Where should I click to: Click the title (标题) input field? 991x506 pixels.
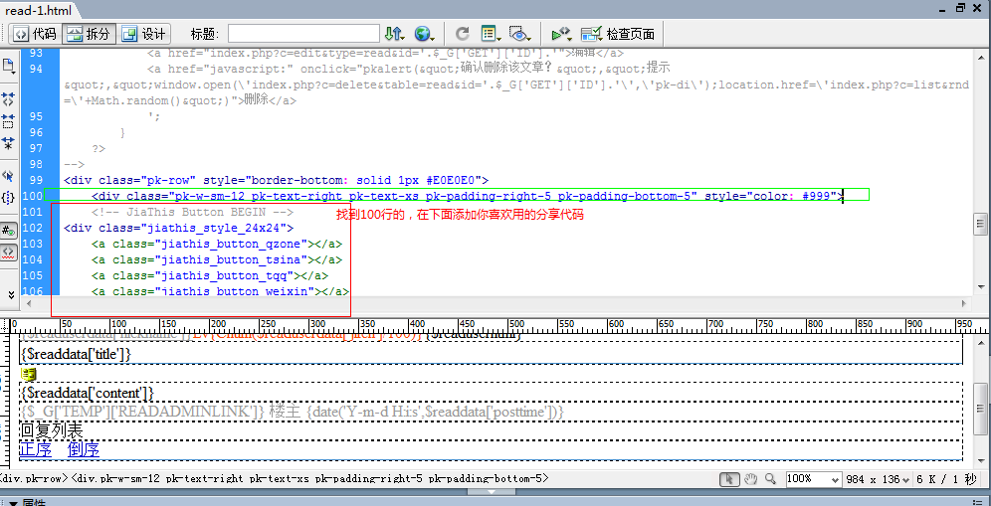pyautogui.click(x=303, y=34)
